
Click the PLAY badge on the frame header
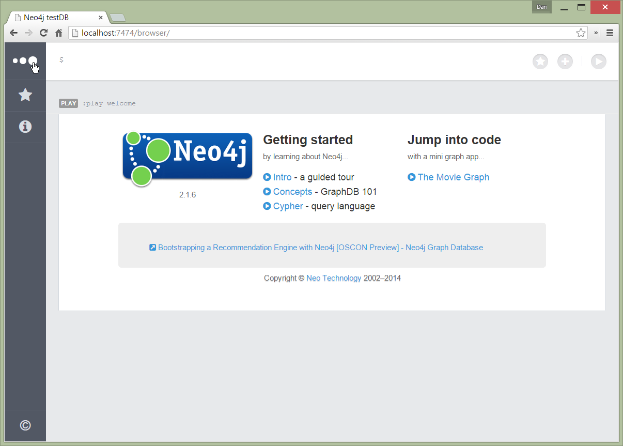[x=69, y=103]
